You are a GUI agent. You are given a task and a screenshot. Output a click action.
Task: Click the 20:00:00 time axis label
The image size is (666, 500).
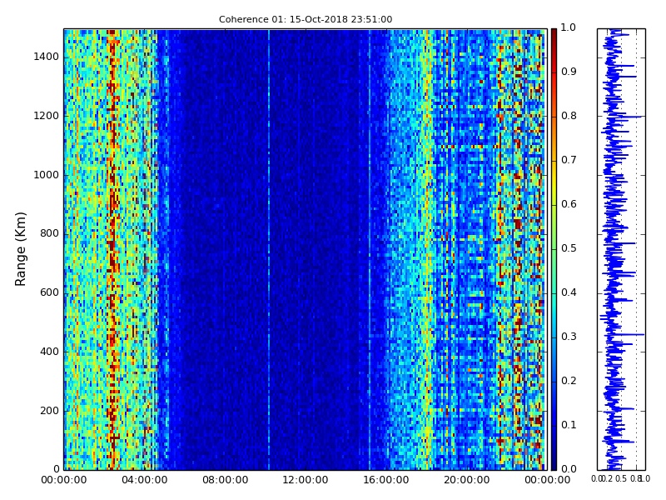pos(467,480)
